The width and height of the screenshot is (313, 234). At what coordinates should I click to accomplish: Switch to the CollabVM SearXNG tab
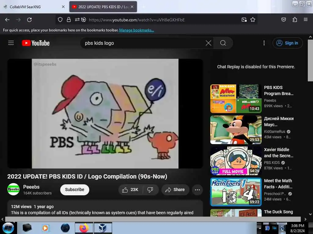click(x=34, y=7)
